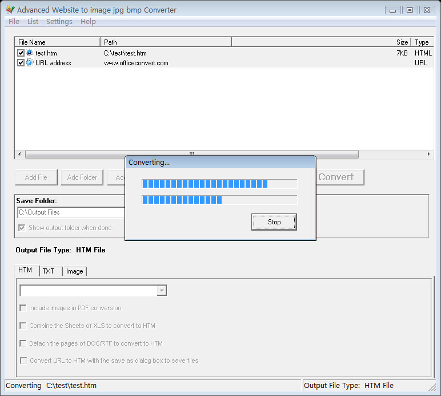Image resolution: width=441 pixels, height=396 pixels.
Task: Open the Settings menu
Action: tap(59, 21)
